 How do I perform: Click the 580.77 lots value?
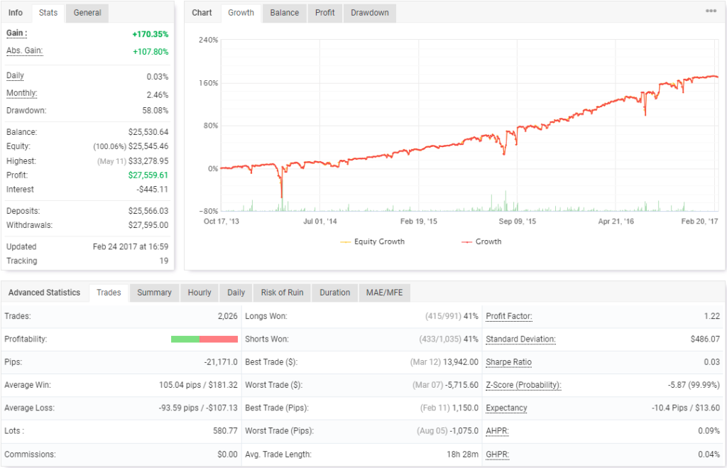(225, 431)
